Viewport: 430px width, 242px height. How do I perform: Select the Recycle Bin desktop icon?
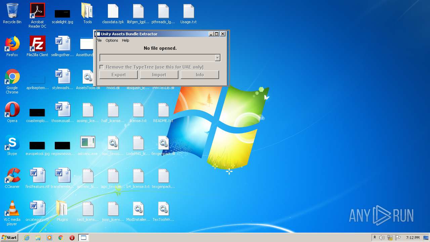click(12, 13)
